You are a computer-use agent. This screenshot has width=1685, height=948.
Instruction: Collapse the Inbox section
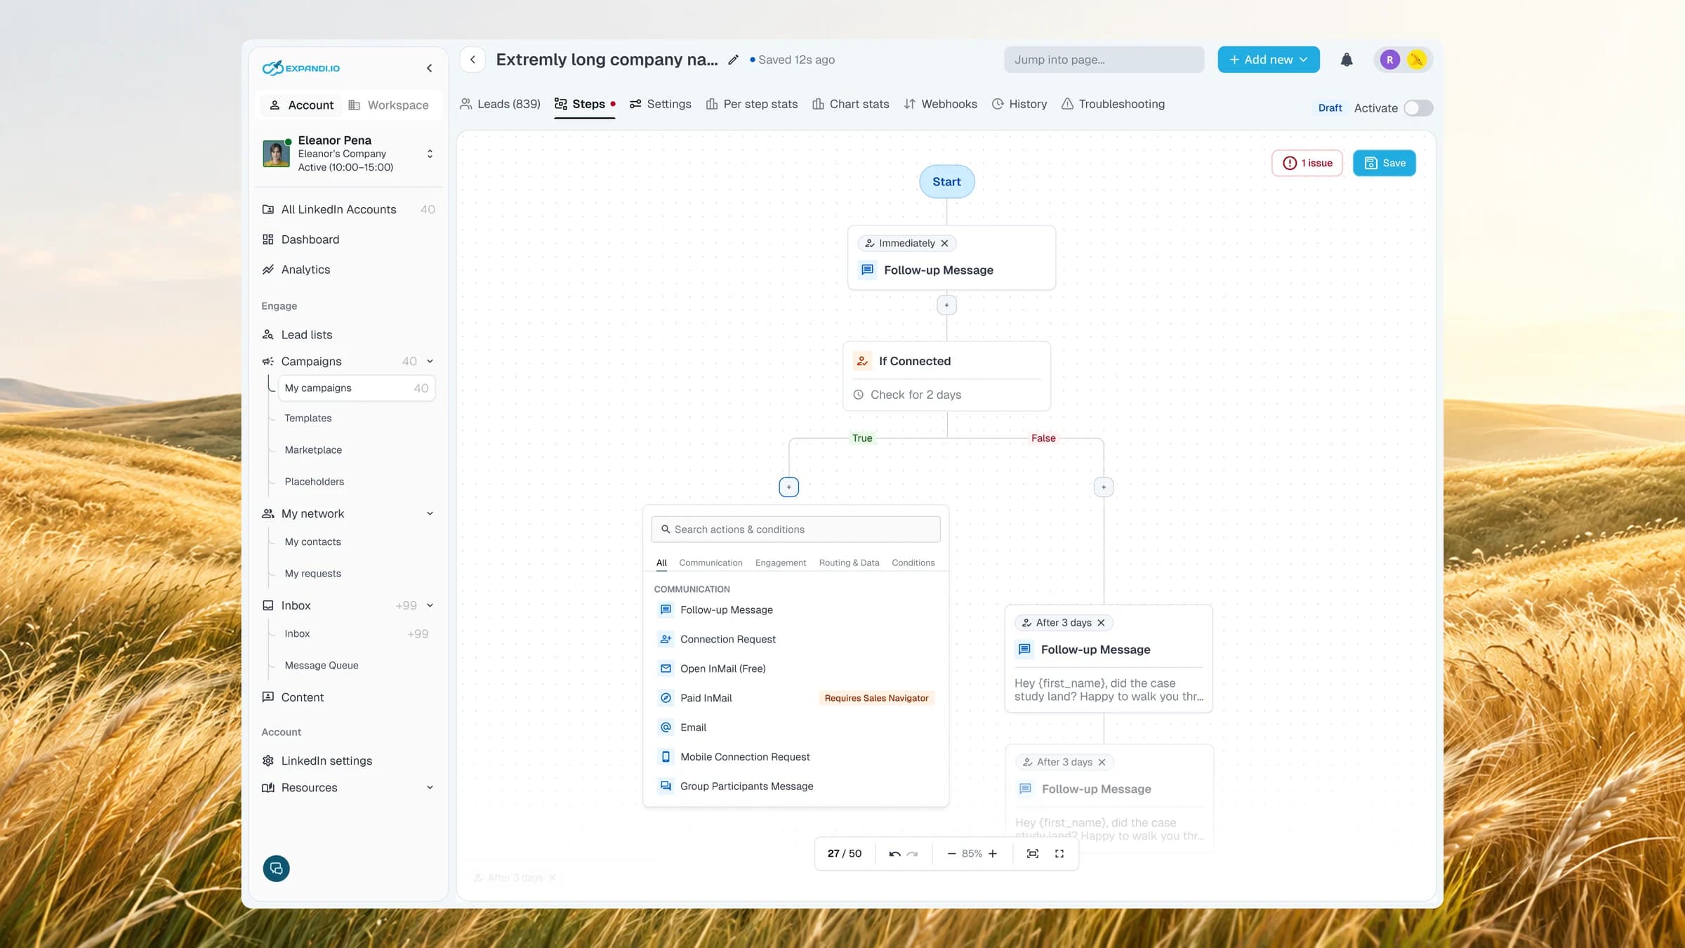click(x=430, y=605)
